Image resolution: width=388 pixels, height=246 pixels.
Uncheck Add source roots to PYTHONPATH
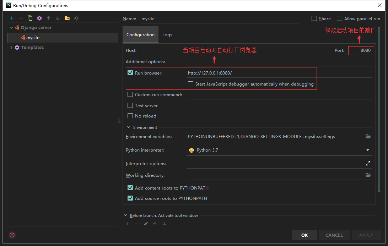point(130,198)
